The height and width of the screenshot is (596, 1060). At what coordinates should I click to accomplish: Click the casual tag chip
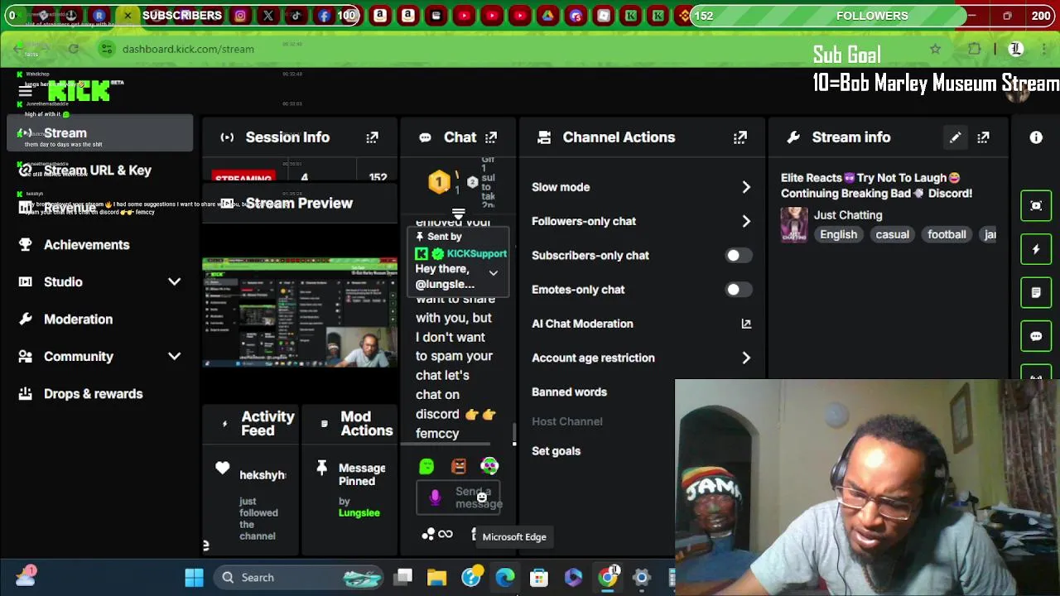pyautogui.click(x=892, y=235)
